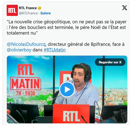
Task: Click the red RTL desk sign in the video
Action: (71, 114)
